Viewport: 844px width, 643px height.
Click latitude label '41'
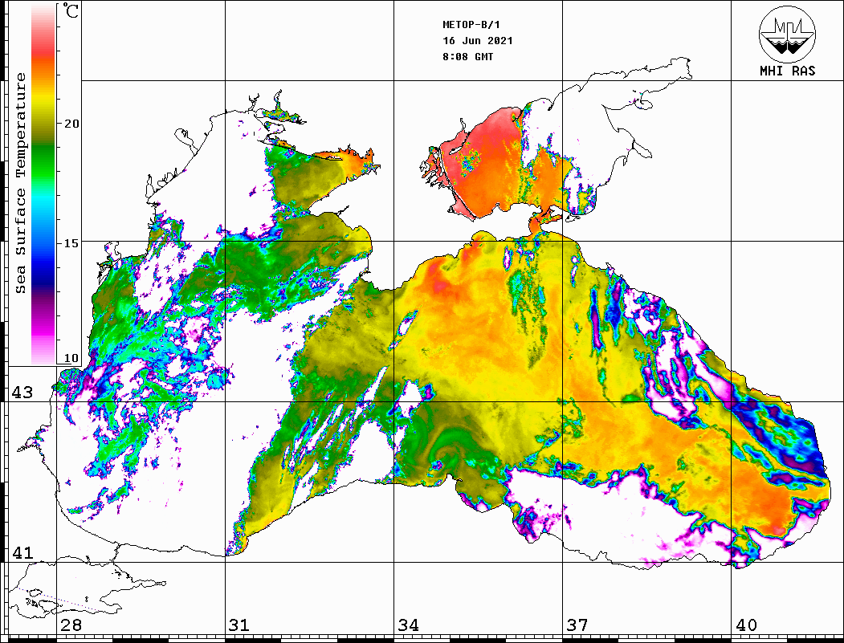tap(22, 552)
